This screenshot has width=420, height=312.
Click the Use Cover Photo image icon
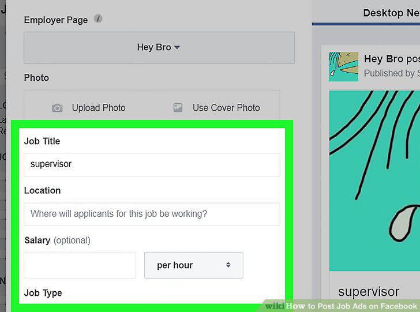coord(178,108)
